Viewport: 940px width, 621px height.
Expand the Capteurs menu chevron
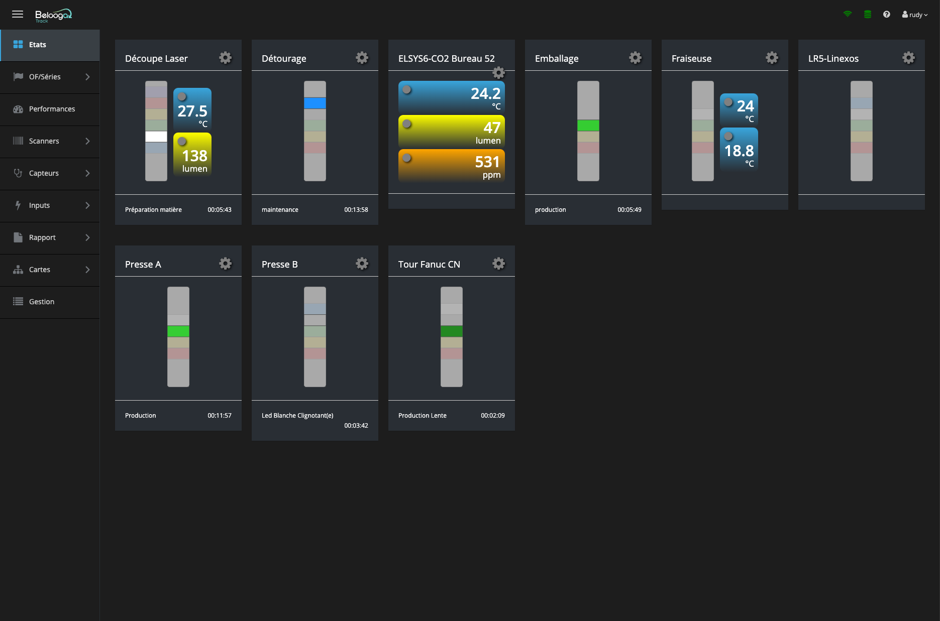(x=87, y=173)
